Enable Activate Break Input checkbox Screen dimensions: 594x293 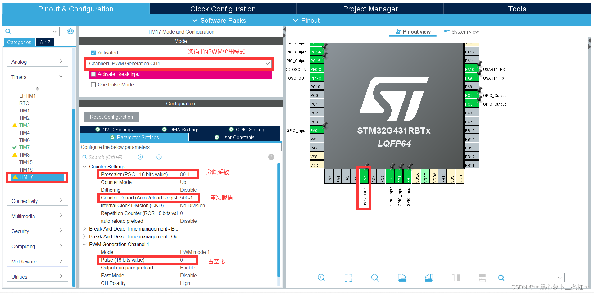[x=93, y=74]
